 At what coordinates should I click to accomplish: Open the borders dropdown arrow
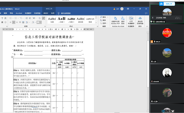[x=40, y=22]
